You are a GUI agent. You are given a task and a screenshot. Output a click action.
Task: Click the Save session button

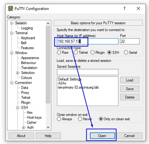tap(130, 89)
